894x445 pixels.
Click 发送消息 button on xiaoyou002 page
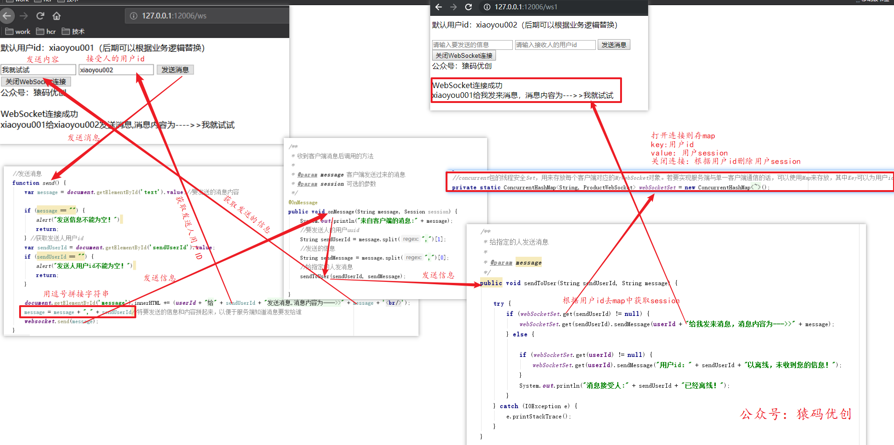point(614,45)
